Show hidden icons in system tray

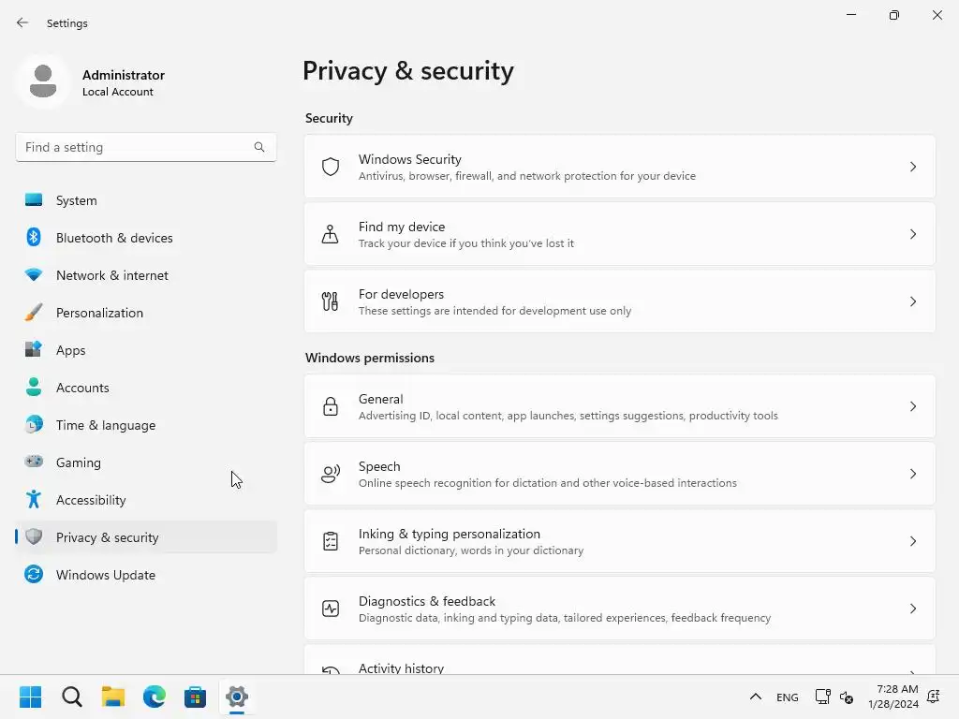coord(755,697)
